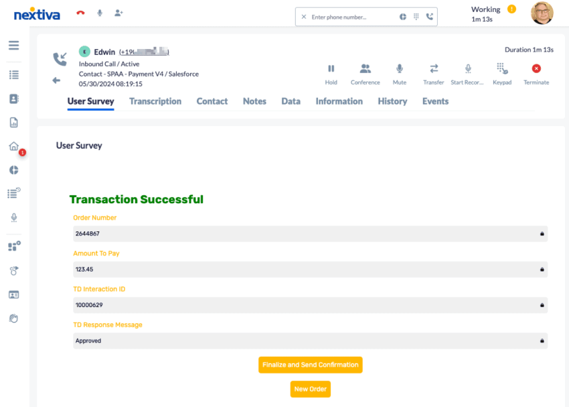Open the microphone icon in the left sidebar
Screen dimensions: 569x407
13,217
